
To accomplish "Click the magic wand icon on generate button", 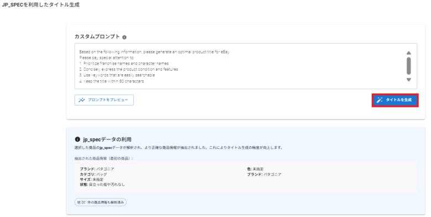I will [x=379, y=100].
